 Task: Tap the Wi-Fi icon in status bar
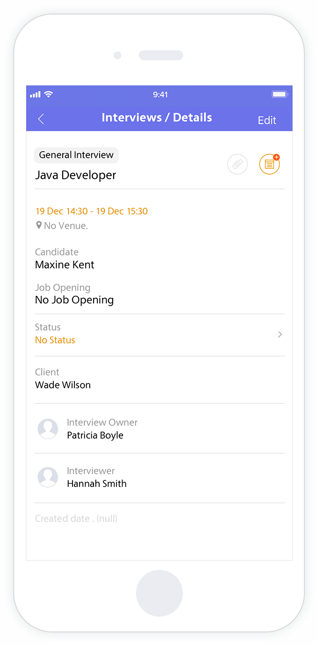pyautogui.click(x=48, y=94)
